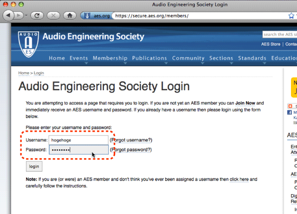The image size is (297, 214).
Task: Stop loading with the X toolbar button
Action: click(53, 15)
